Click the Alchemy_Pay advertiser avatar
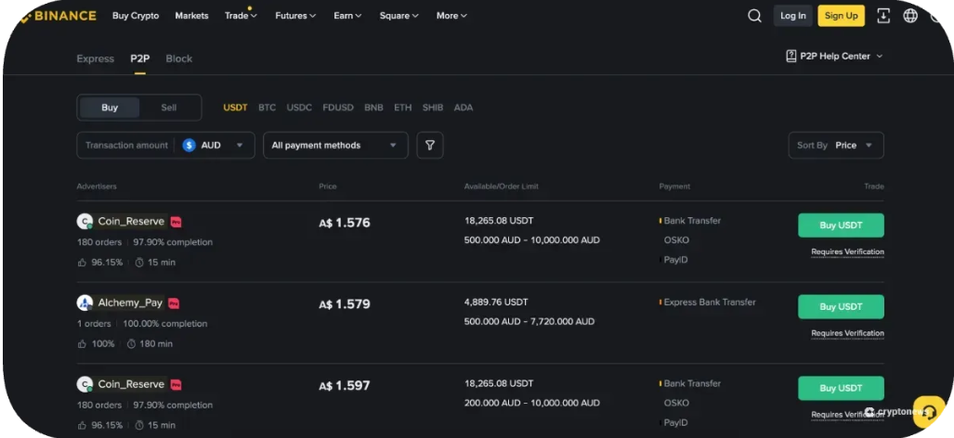This screenshot has width=954, height=438. 85,303
